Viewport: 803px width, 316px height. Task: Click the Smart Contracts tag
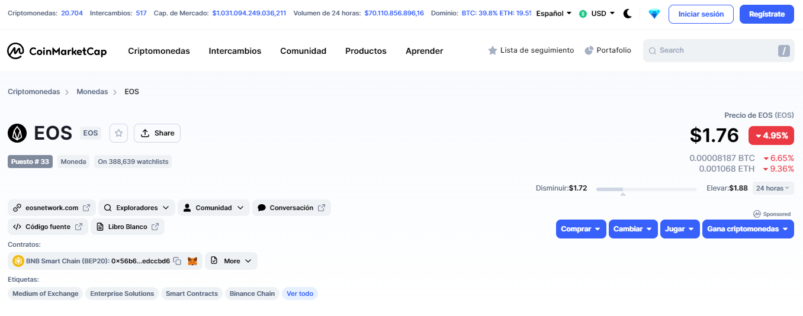[x=192, y=294]
